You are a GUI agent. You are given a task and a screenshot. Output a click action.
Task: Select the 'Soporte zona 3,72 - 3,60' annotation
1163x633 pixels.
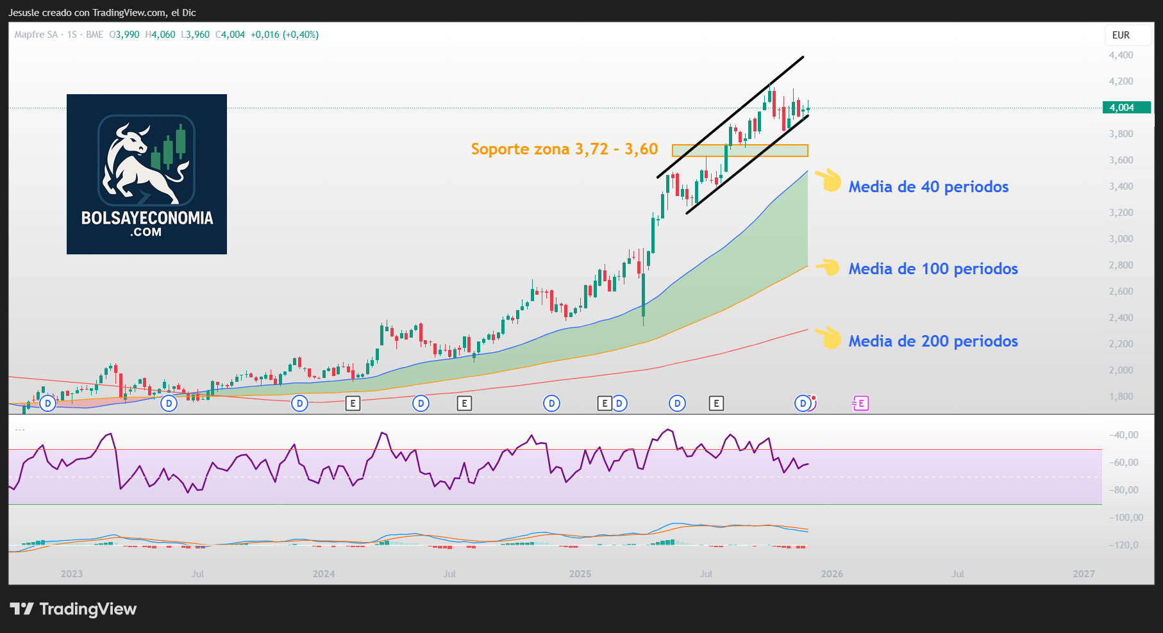[x=564, y=149]
